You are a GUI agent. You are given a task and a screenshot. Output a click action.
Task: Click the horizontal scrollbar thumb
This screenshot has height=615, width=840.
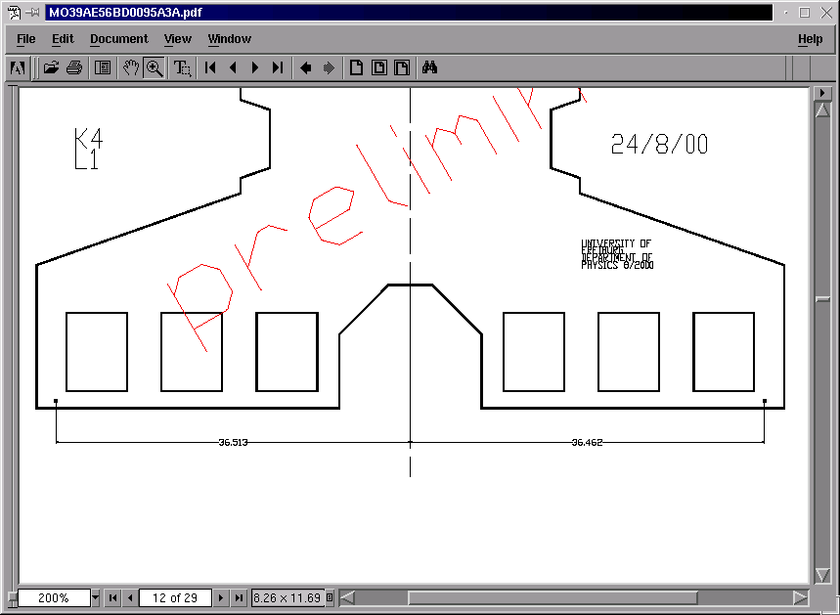pos(553,597)
